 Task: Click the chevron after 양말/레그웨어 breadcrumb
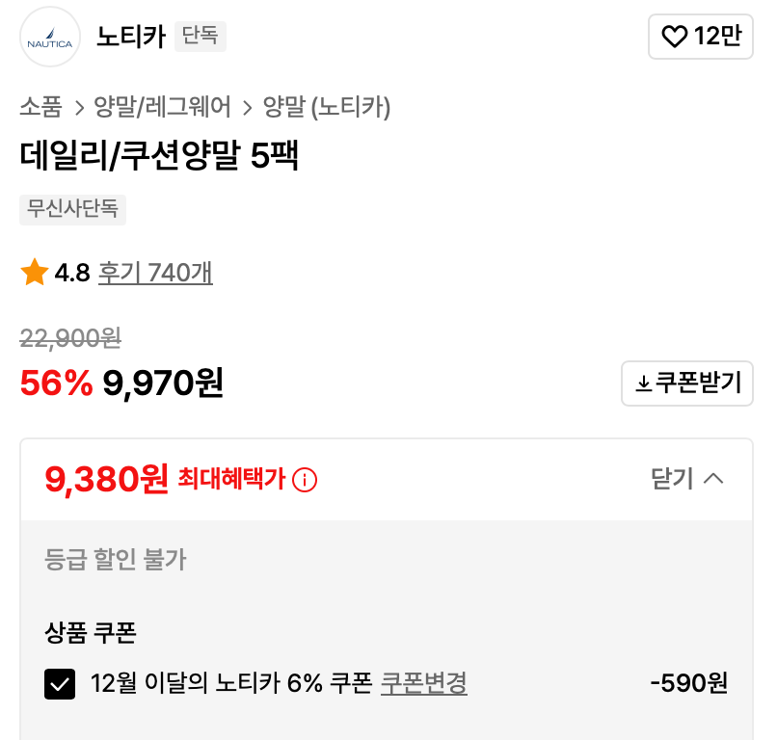tap(248, 108)
